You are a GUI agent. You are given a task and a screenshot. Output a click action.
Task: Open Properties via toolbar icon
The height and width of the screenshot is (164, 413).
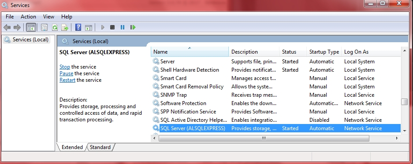coord(44,27)
